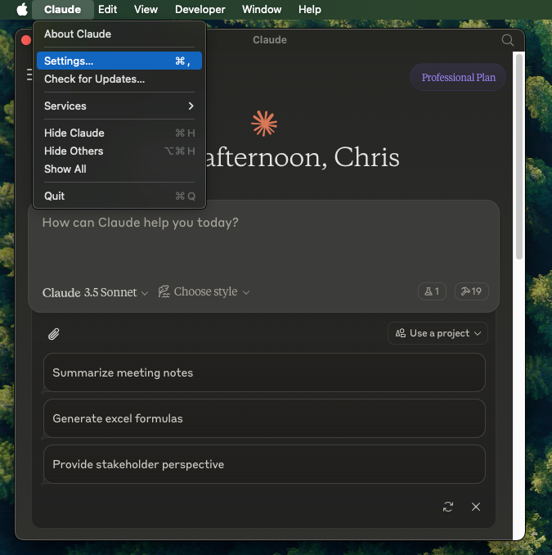
Task: Select Settings… from the Claude menu
Action: [x=119, y=61]
